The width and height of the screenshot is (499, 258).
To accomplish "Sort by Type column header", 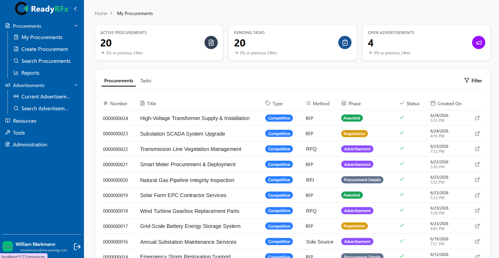I will coord(274,103).
